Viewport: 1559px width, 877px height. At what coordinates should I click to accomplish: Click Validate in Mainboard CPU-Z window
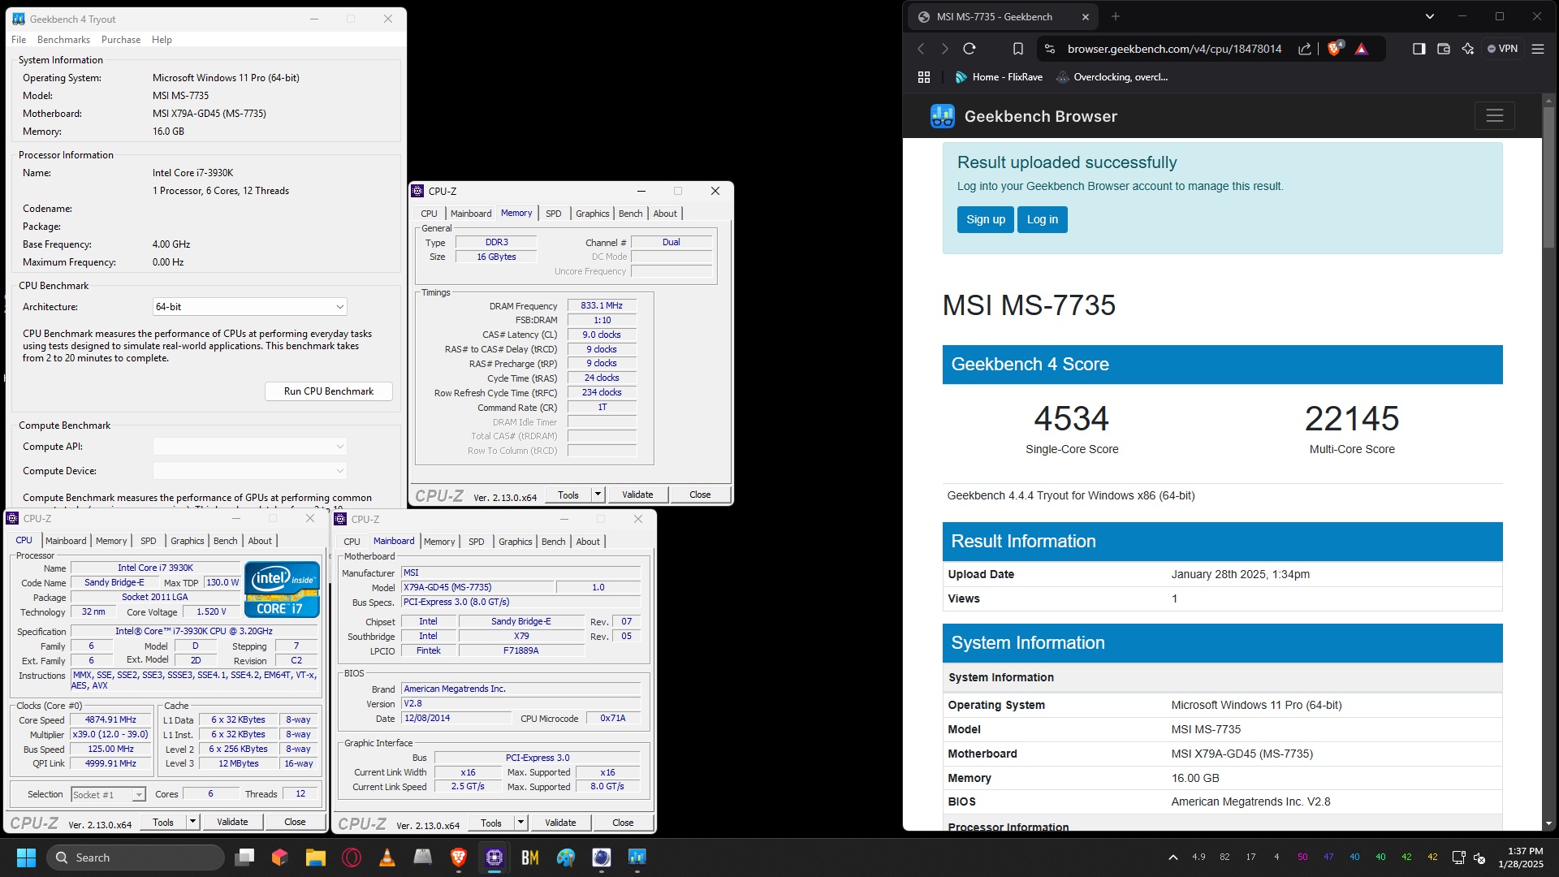(560, 823)
